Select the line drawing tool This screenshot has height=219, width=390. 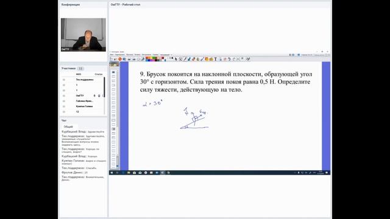click(202, 59)
